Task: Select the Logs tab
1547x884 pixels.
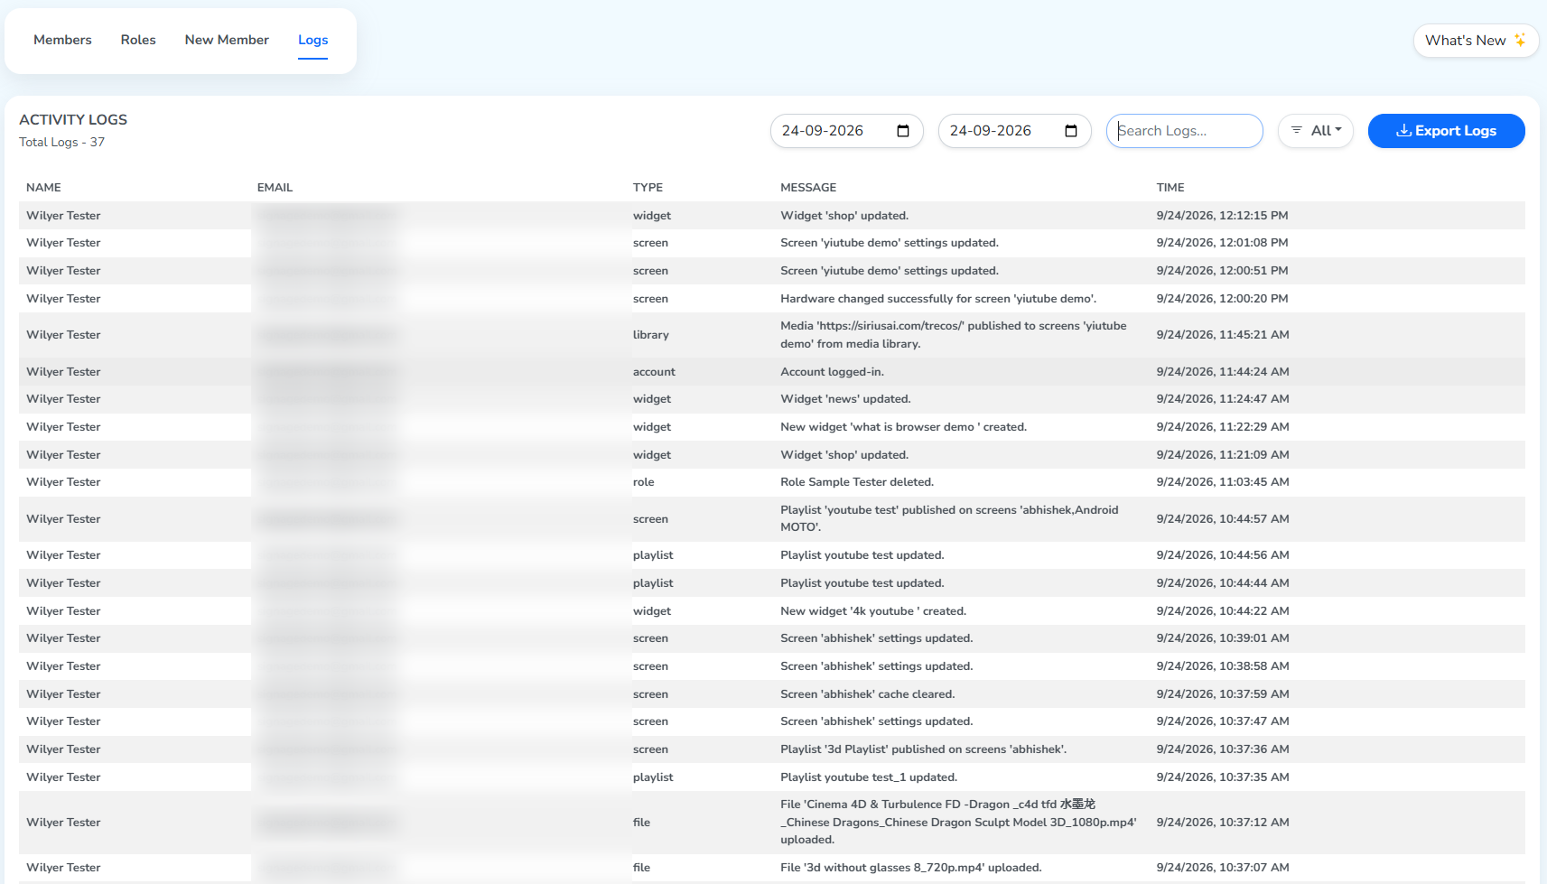Action: pos(312,40)
